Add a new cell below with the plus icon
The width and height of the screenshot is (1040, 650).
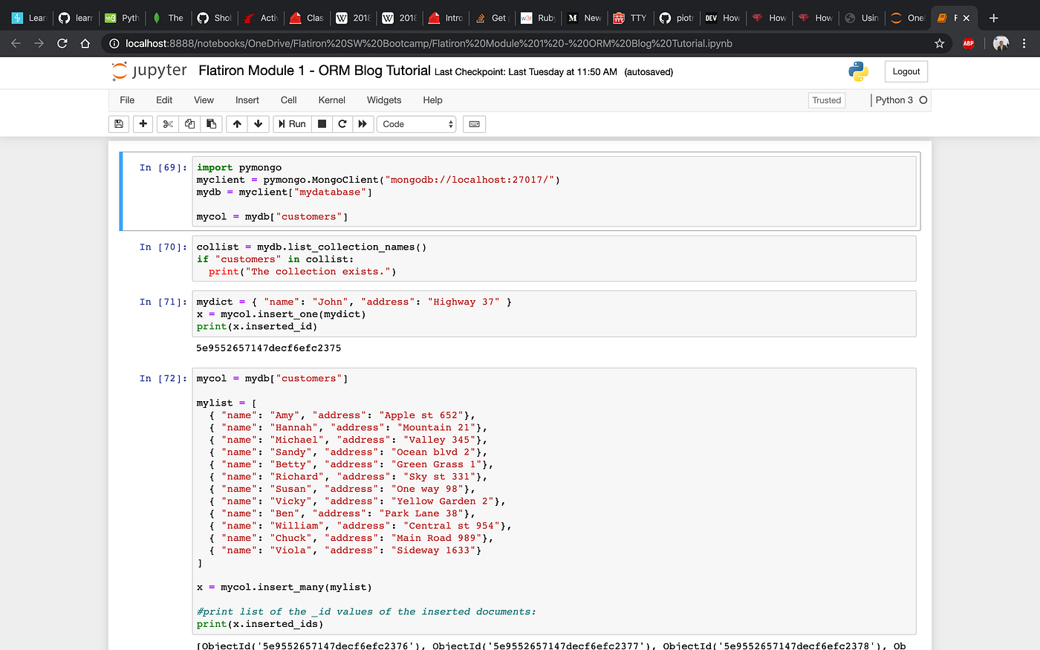(143, 123)
